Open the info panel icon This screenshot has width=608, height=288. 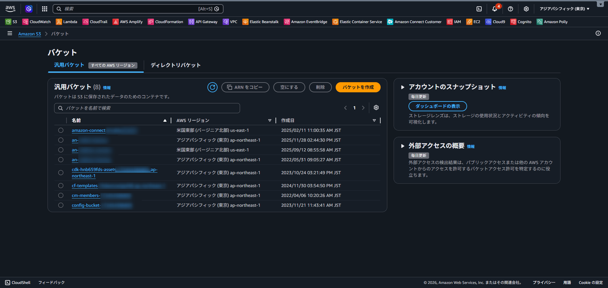[598, 33]
